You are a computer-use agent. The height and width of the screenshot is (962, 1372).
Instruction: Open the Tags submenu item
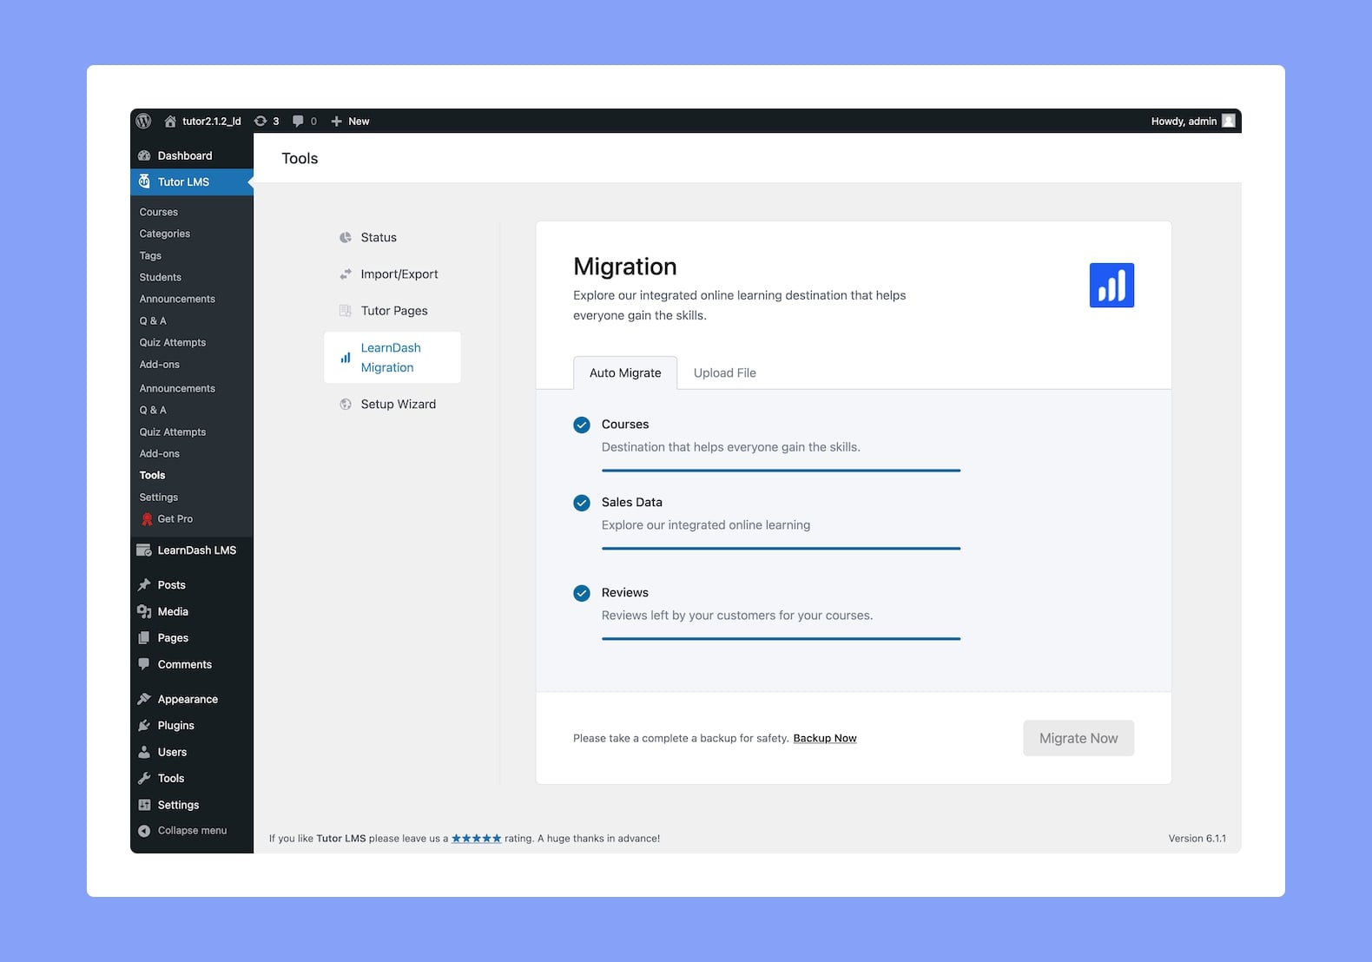pos(150,255)
